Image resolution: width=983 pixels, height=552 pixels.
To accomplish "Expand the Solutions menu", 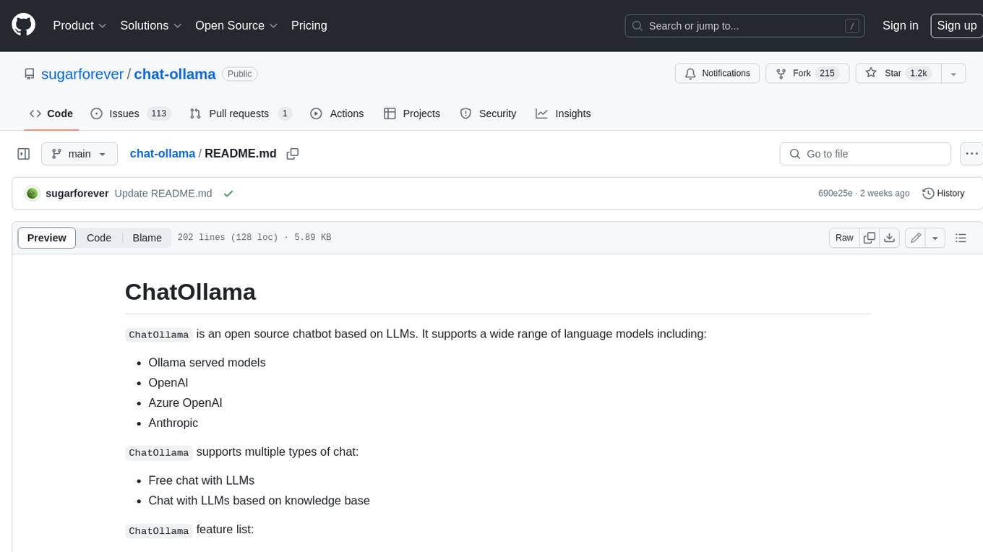I will [151, 25].
